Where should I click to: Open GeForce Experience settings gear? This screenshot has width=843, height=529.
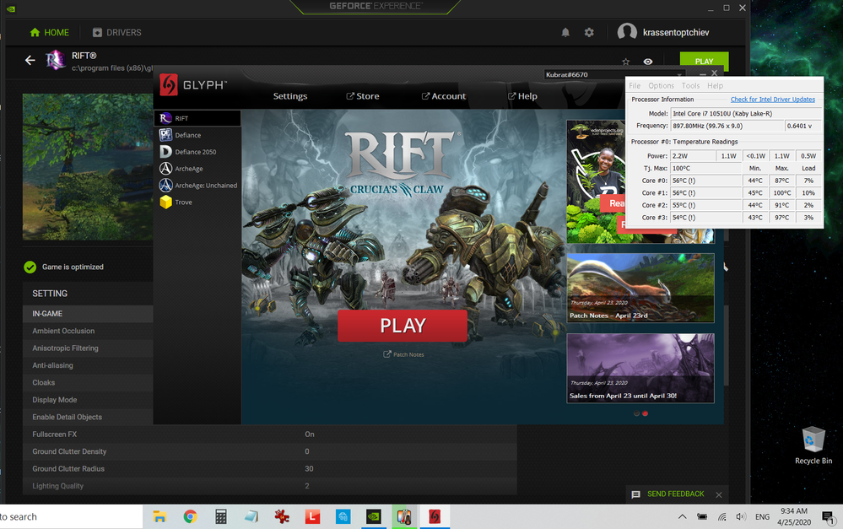point(589,32)
